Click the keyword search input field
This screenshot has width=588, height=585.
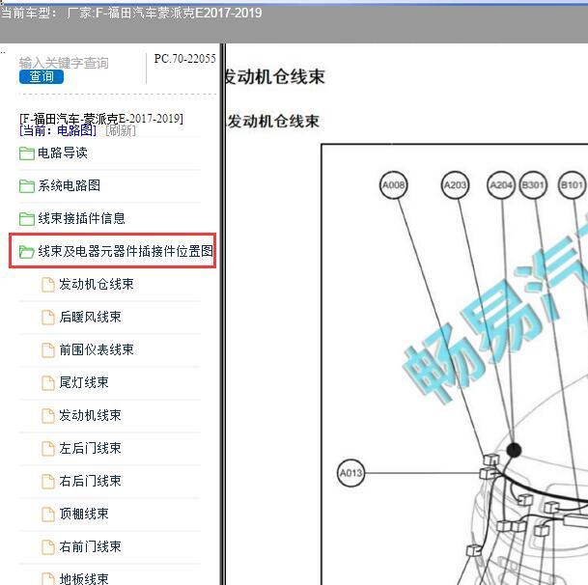pyautogui.click(x=64, y=63)
